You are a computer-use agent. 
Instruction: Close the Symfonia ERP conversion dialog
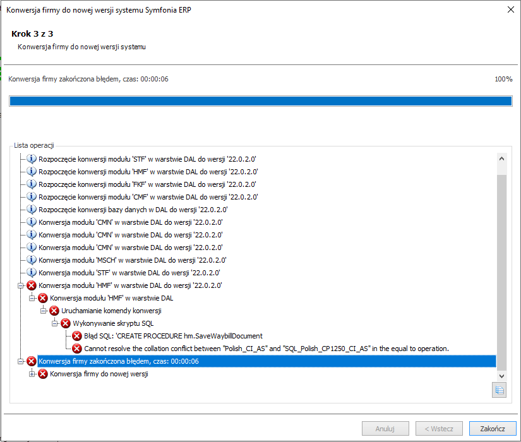510,9
